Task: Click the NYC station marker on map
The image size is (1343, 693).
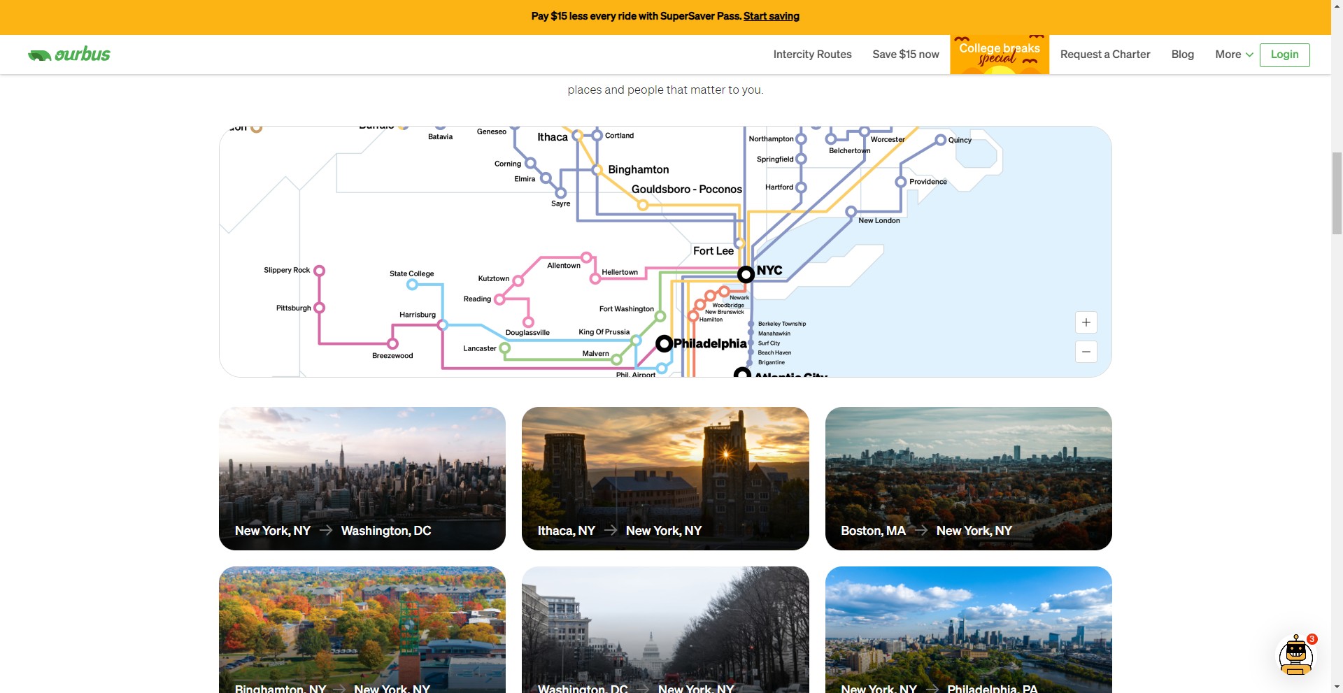Action: pyautogui.click(x=746, y=274)
